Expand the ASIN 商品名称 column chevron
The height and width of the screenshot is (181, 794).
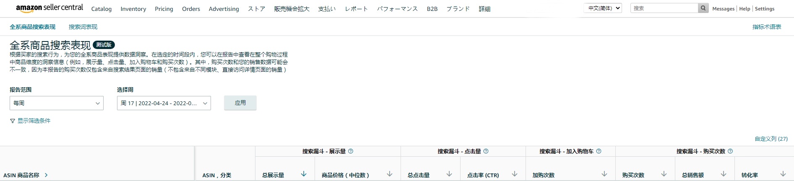[46, 175]
